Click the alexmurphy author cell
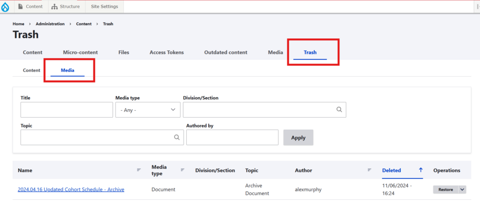 click(x=308, y=189)
